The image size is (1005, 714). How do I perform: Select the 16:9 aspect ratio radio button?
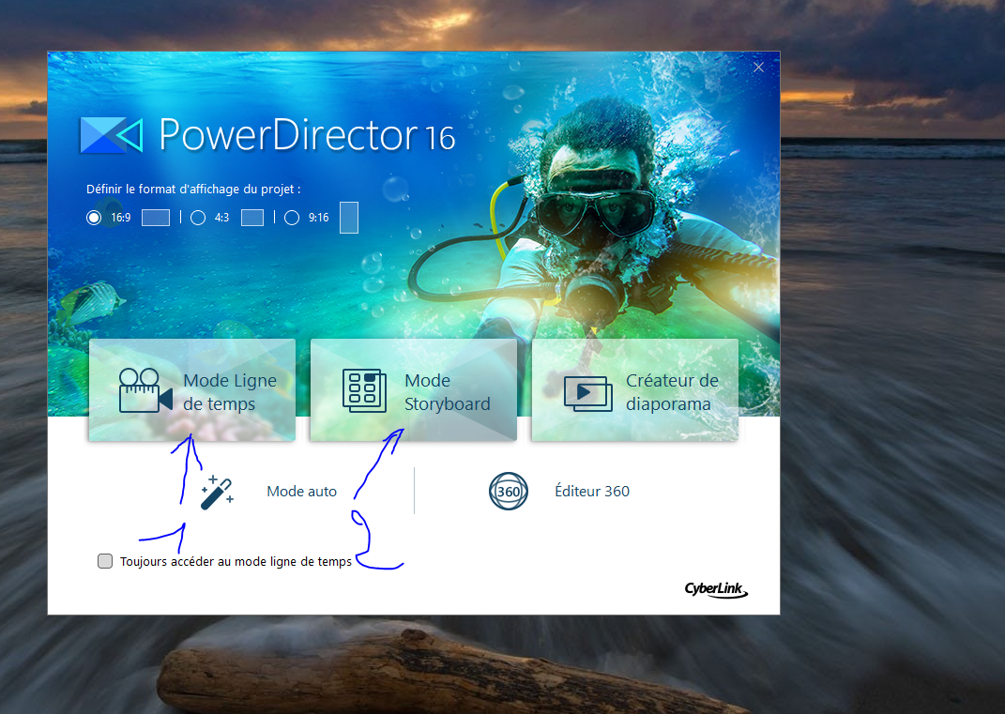click(x=94, y=218)
